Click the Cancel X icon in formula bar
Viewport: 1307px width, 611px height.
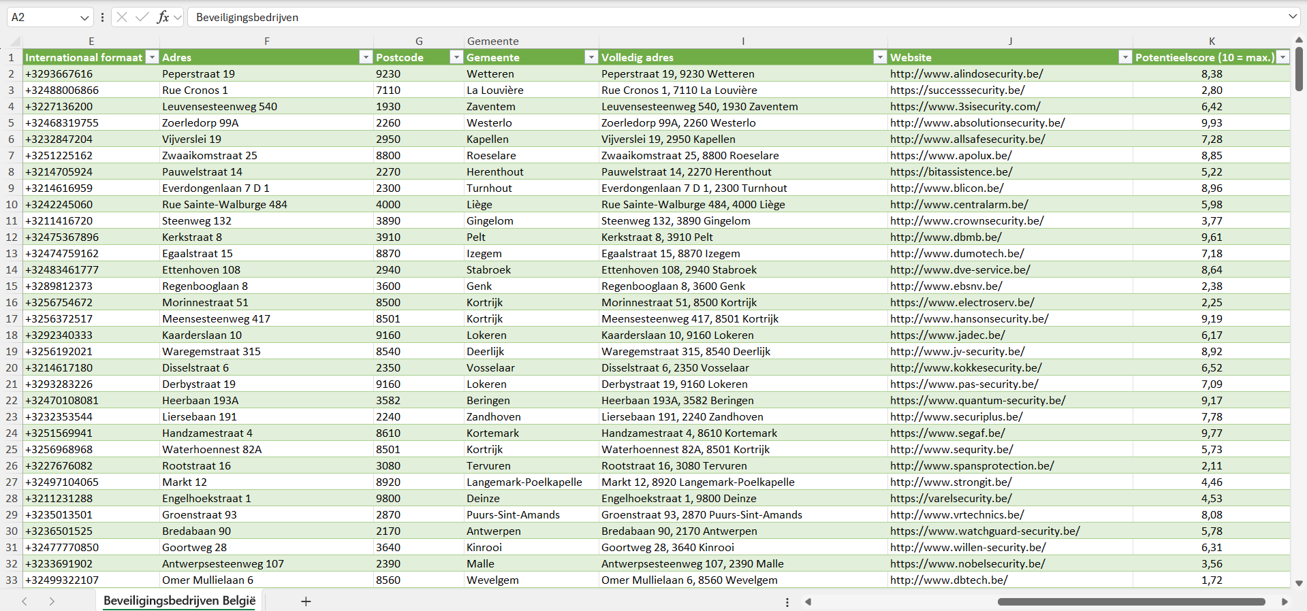click(x=122, y=17)
